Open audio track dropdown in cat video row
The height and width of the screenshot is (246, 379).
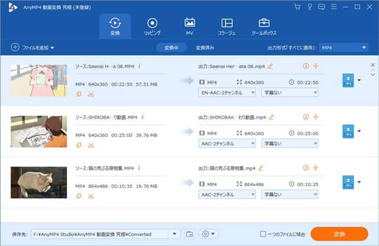[227, 194]
